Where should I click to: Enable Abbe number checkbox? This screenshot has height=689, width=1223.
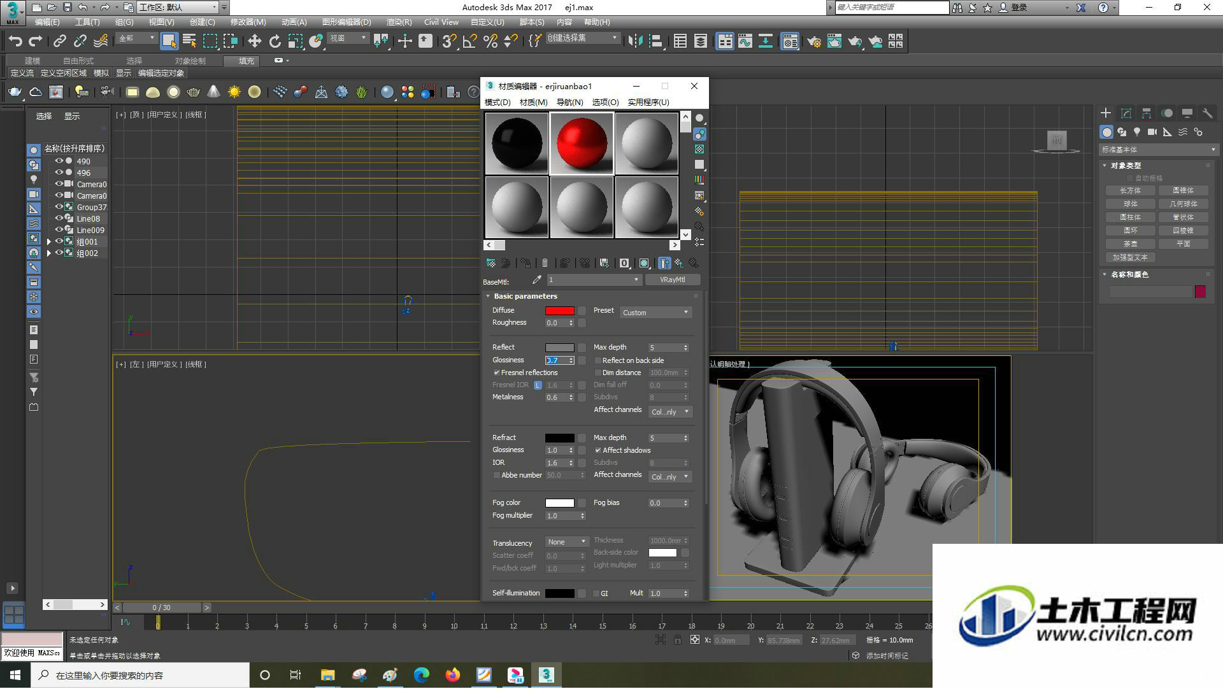point(497,475)
